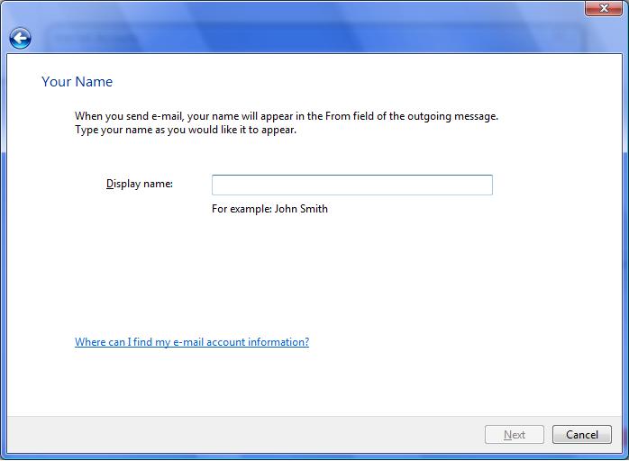Click empty space between heading and instructions
This screenshot has width=629, height=461.
(270, 97)
